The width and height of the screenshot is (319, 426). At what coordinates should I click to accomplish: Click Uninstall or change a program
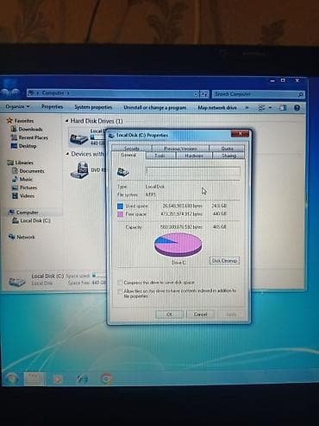[155, 107]
